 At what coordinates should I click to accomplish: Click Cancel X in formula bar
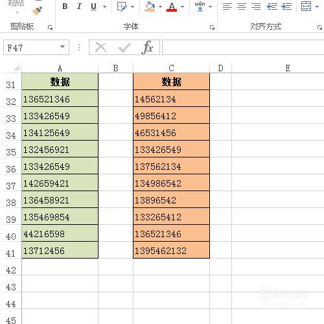(x=101, y=47)
